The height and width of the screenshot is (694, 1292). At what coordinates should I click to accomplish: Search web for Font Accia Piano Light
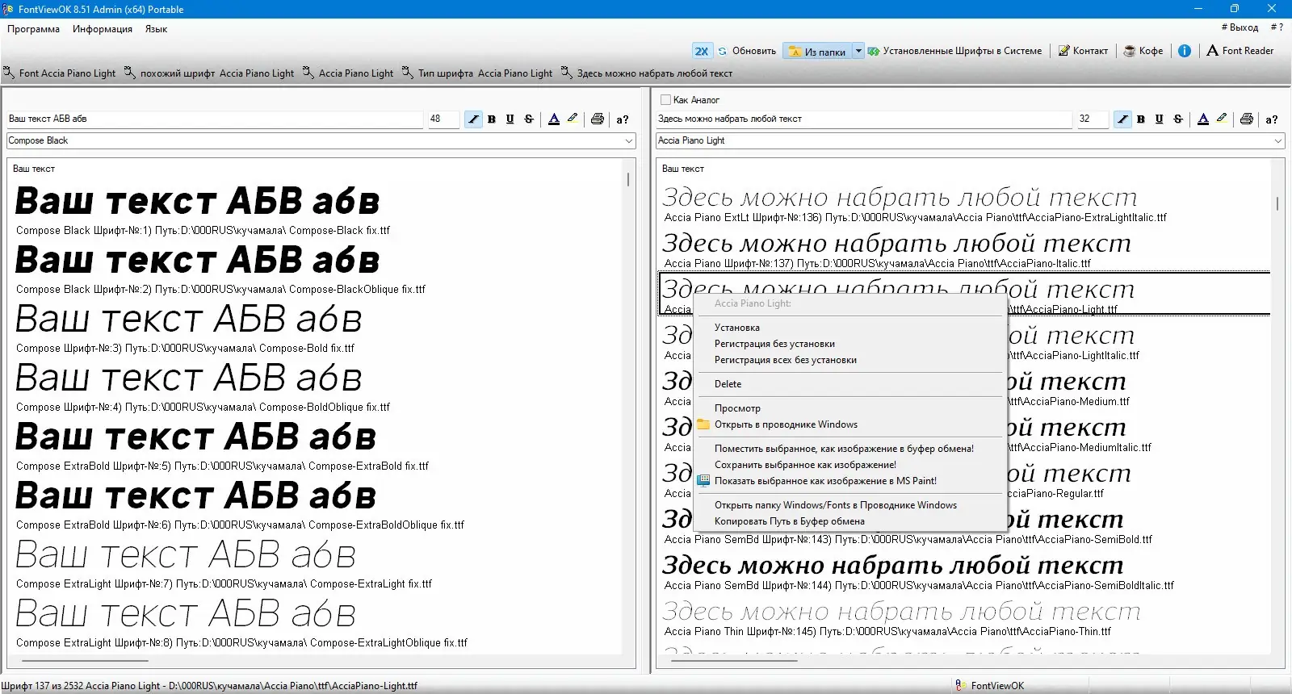pos(60,73)
